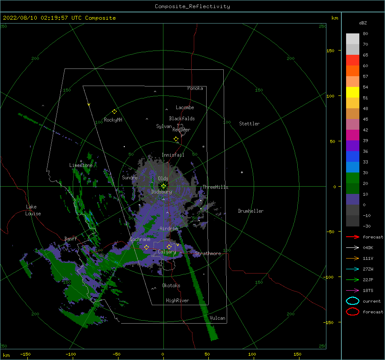Click the Calgary city label
The width and height of the screenshot is (385, 360).
tap(167, 252)
